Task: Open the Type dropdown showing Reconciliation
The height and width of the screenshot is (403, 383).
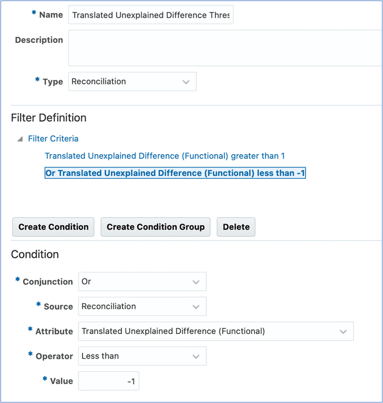Action: (x=132, y=82)
